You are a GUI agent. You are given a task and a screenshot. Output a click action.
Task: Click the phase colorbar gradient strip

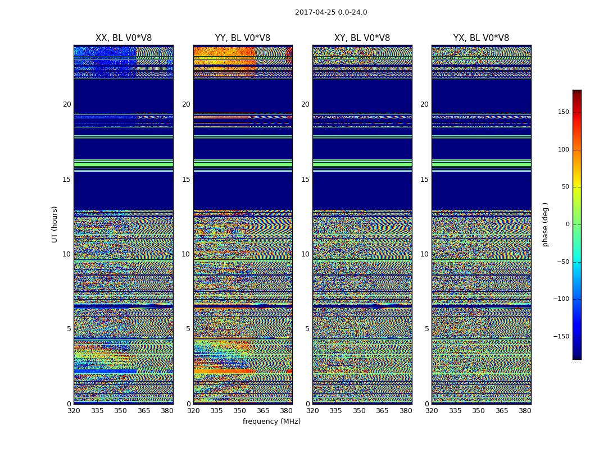pos(577,224)
